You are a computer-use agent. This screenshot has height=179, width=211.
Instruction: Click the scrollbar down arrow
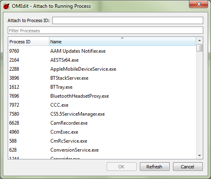200,156
